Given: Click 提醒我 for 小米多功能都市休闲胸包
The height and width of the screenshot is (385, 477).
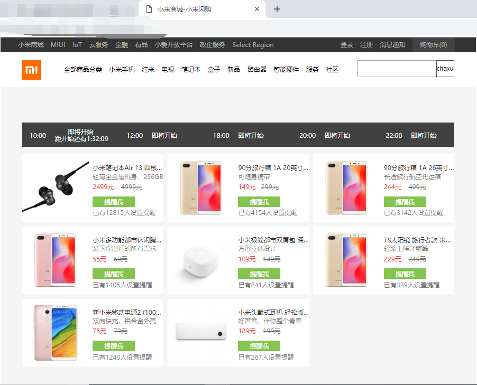Looking at the screenshot, I should click(114, 274).
